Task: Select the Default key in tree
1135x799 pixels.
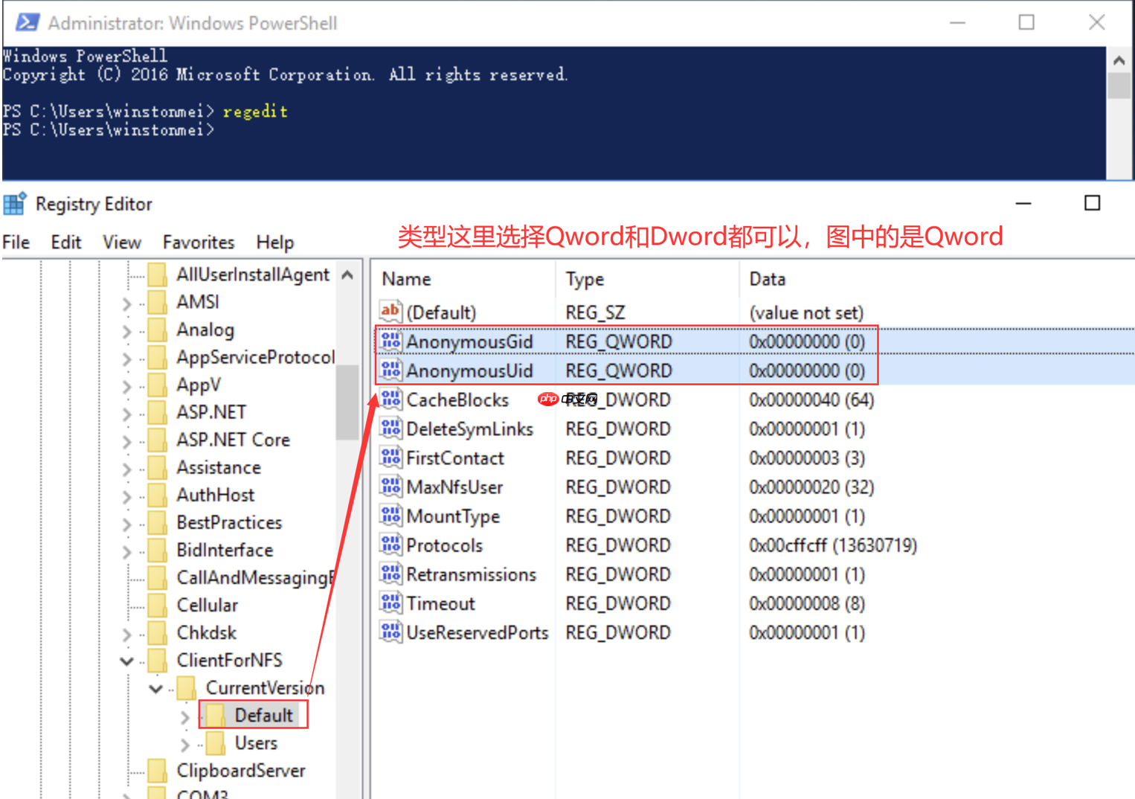Action: [x=263, y=715]
